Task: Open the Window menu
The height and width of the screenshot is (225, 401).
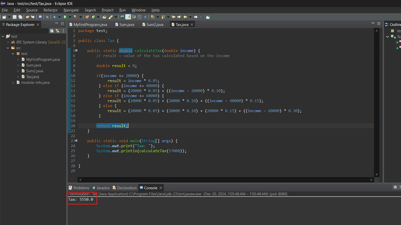Action: 138,10
